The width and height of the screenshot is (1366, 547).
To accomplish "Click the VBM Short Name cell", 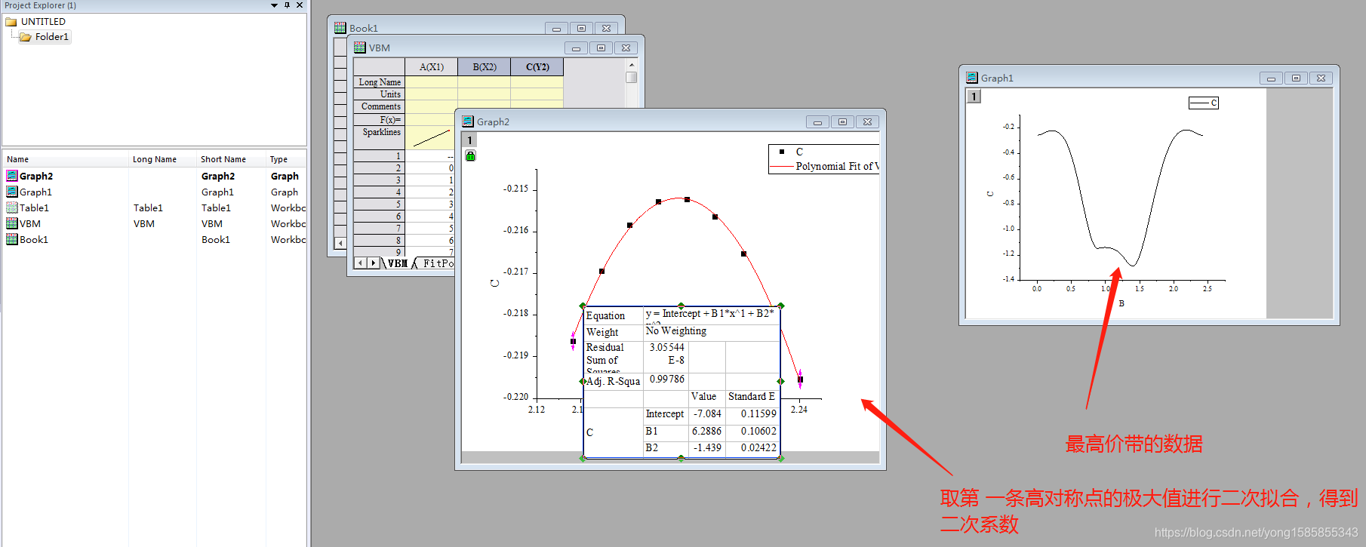I will (212, 223).
